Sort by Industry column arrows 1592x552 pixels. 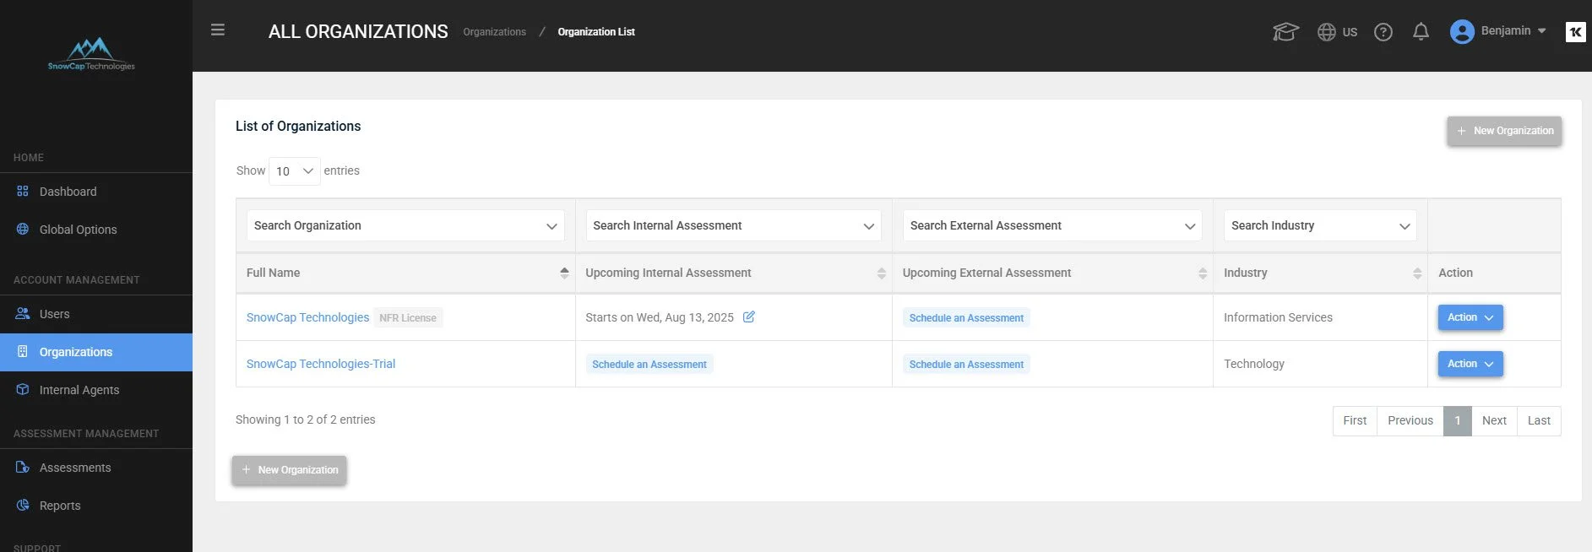(x=1417, y=273)
